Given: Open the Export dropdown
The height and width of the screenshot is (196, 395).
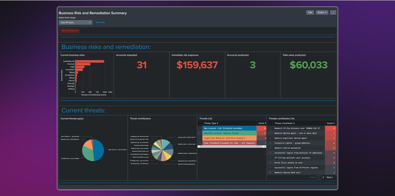Looking at the screenshot, I should 322,12.
